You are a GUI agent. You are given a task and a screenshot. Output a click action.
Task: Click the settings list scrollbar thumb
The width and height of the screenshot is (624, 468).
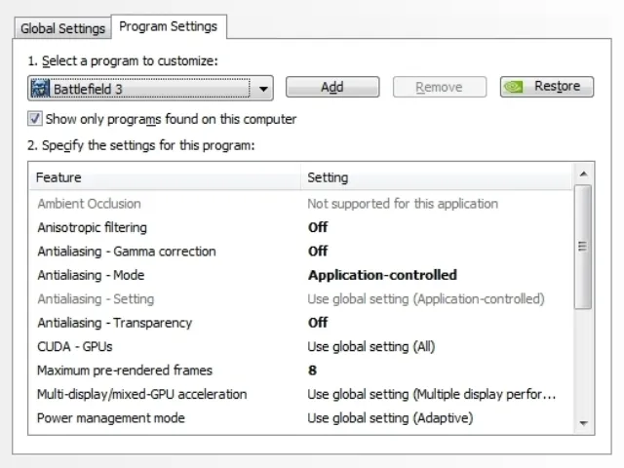click(x=583, y=247)
